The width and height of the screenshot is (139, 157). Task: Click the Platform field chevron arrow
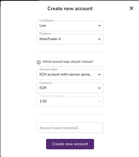pos(99,39)
